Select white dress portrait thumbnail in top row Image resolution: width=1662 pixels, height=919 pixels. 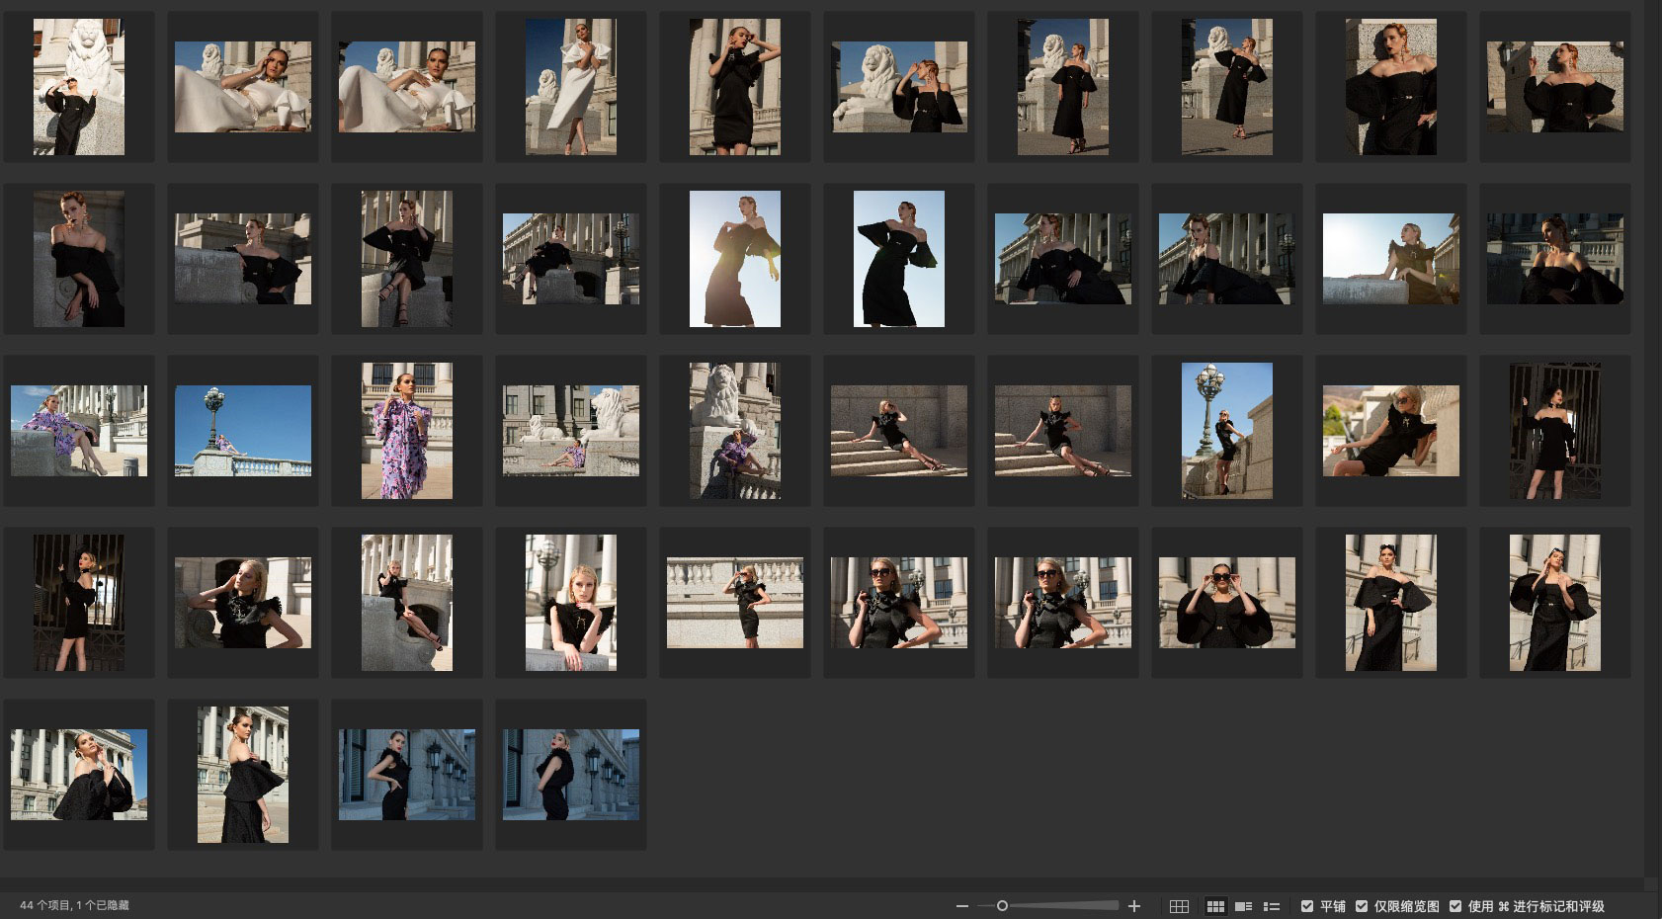click(x=571, y=87)
